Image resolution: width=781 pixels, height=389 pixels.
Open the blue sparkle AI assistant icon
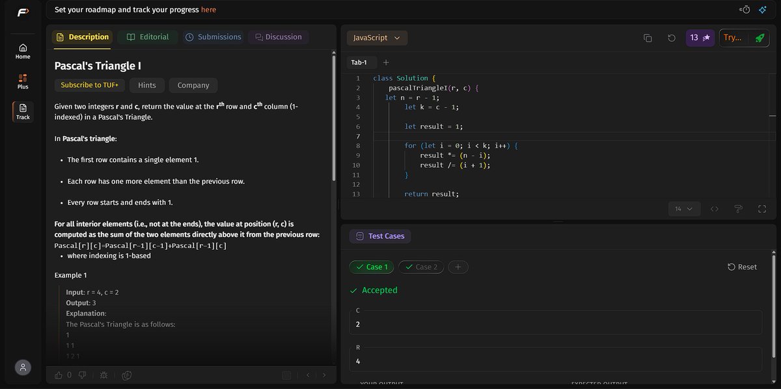tap(762, 9)
